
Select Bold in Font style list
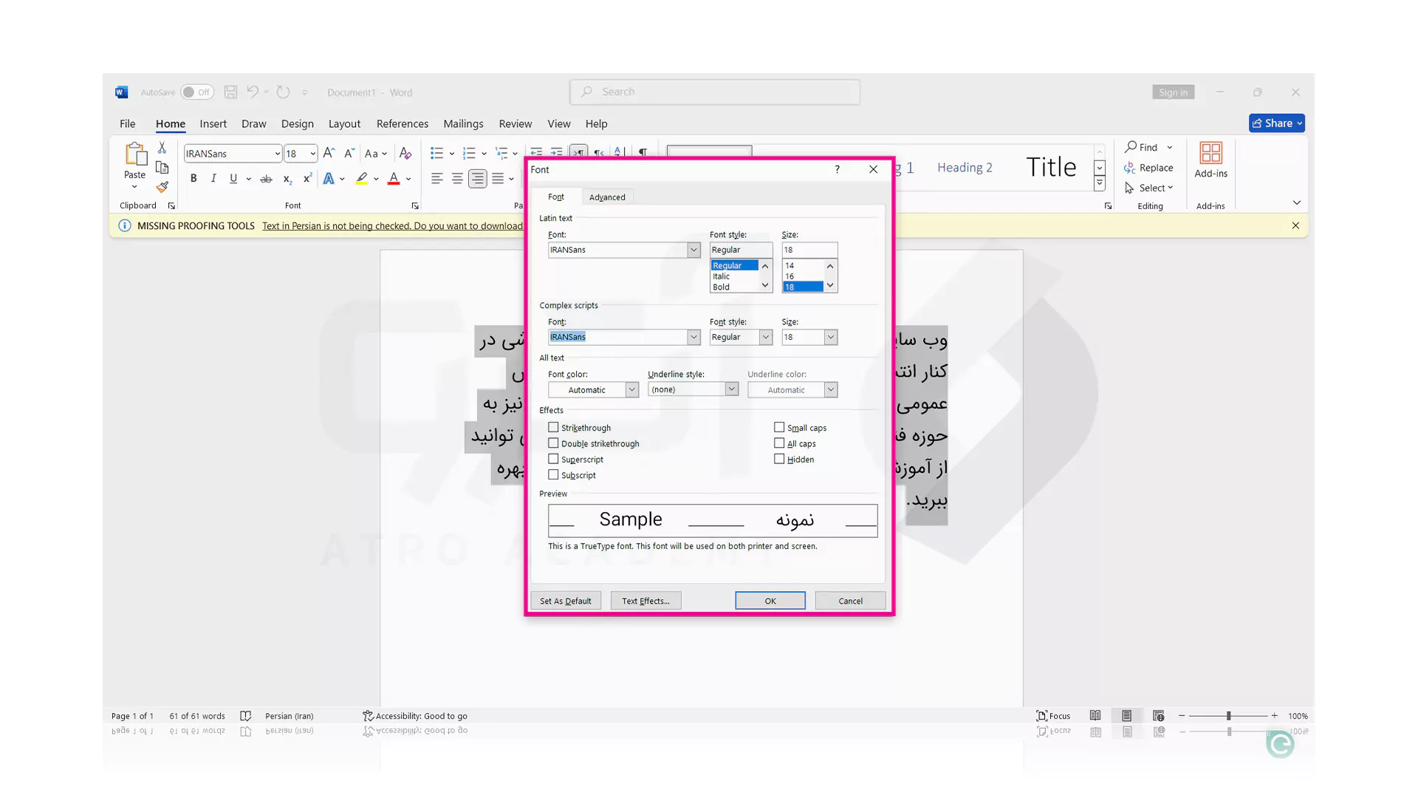pyautogui.click(x=722, y=287)
